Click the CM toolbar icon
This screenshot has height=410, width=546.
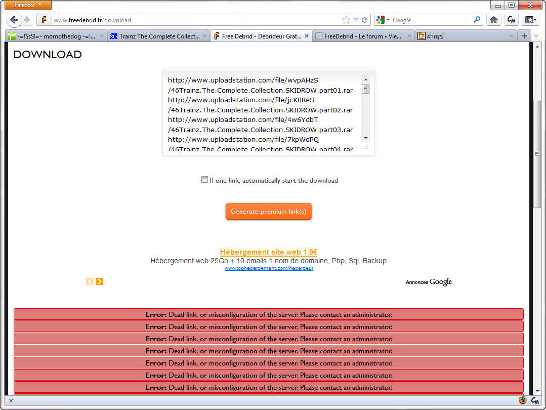pos(511,20)
